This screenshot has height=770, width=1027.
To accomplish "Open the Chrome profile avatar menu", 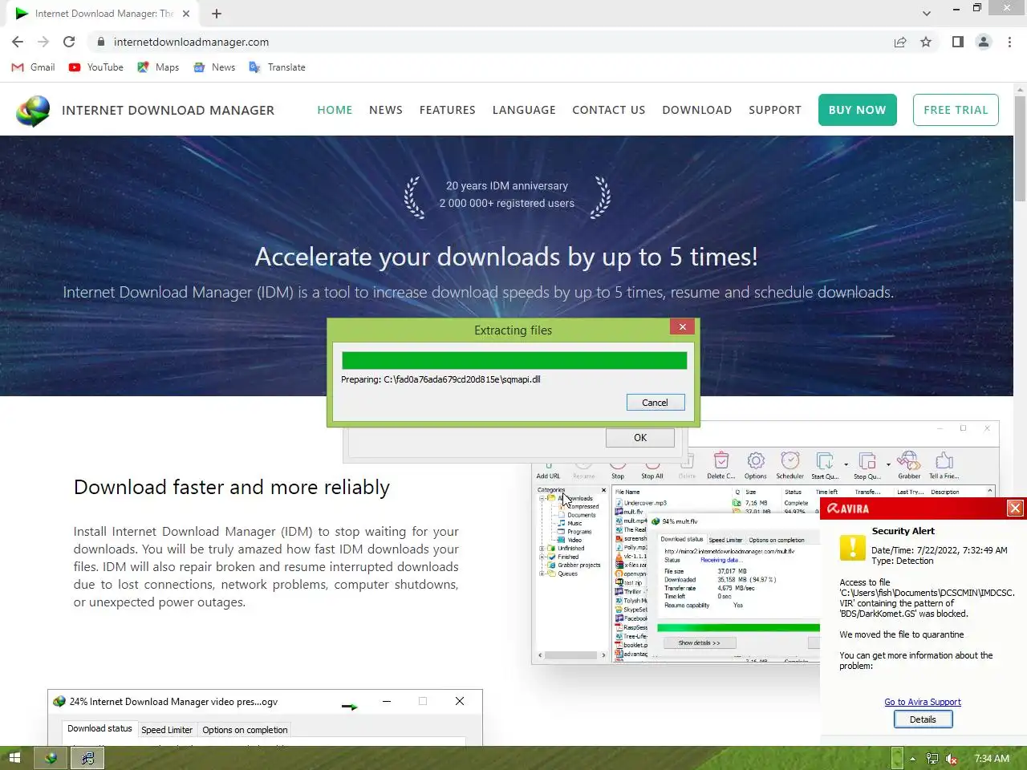I will tap(984, 42).
